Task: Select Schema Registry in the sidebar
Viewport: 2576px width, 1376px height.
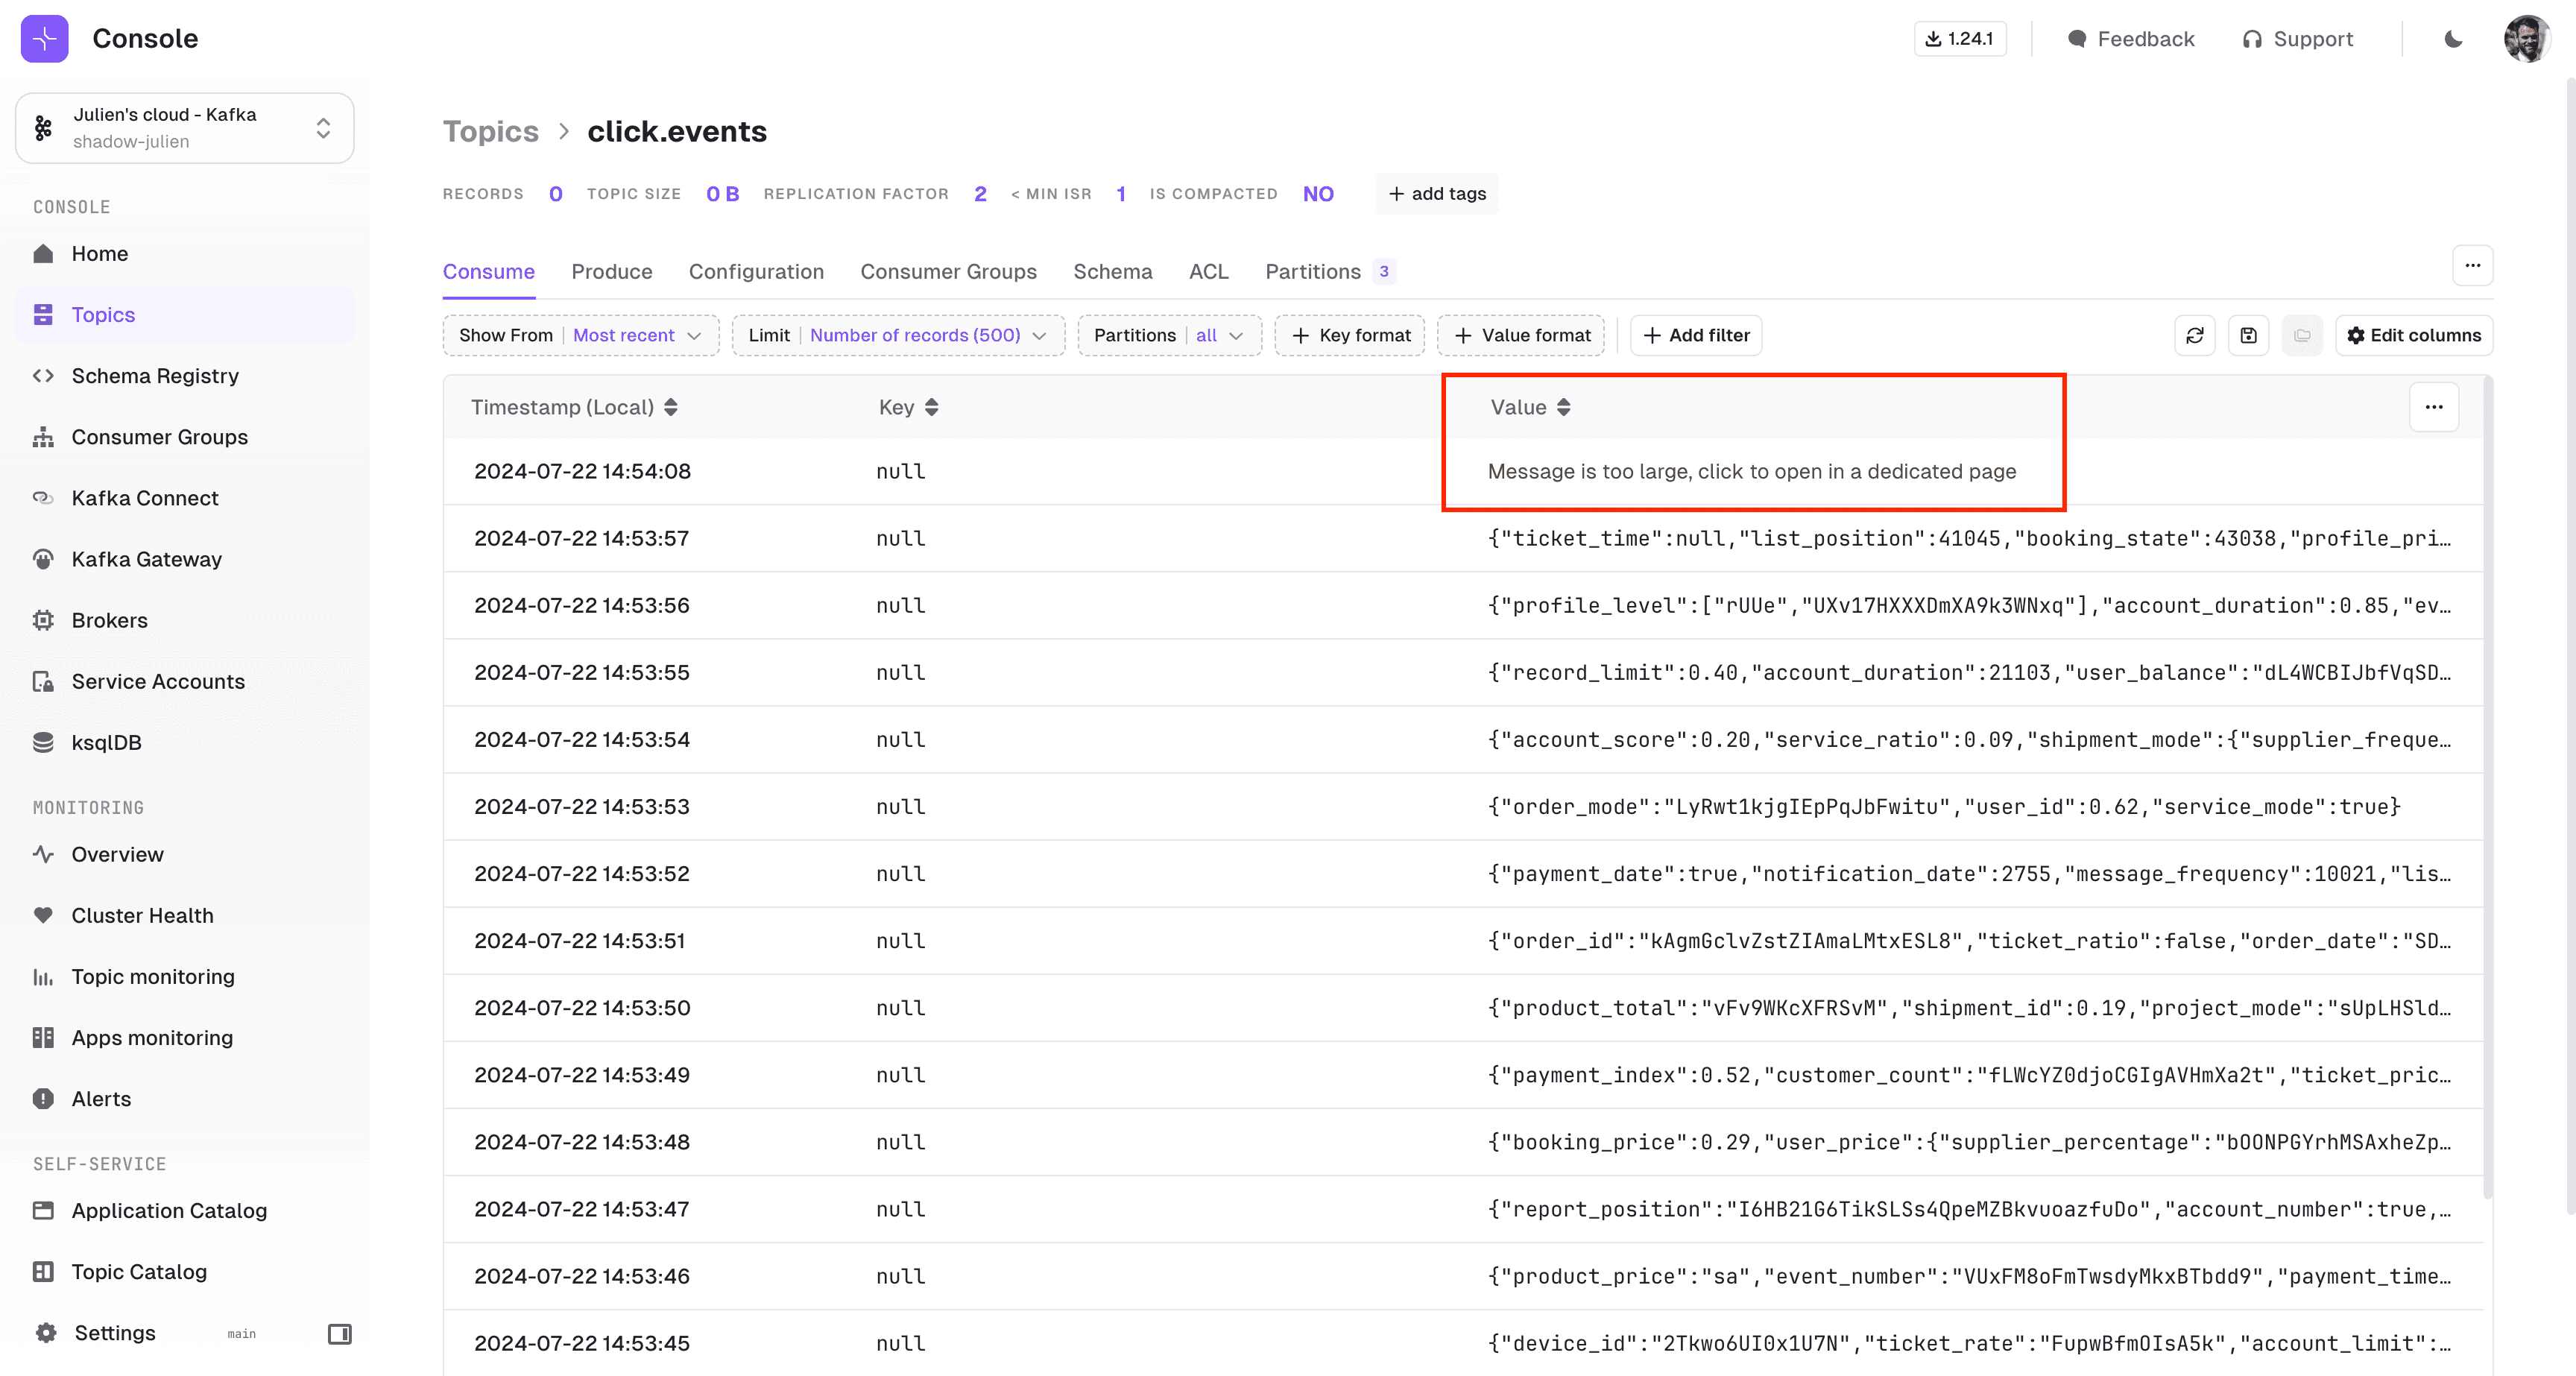Action: 154,376
